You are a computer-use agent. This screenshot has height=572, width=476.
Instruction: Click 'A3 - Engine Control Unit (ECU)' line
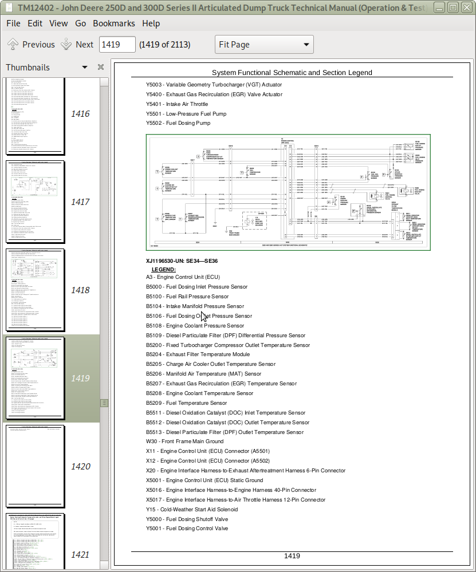[x=183, y=277]
